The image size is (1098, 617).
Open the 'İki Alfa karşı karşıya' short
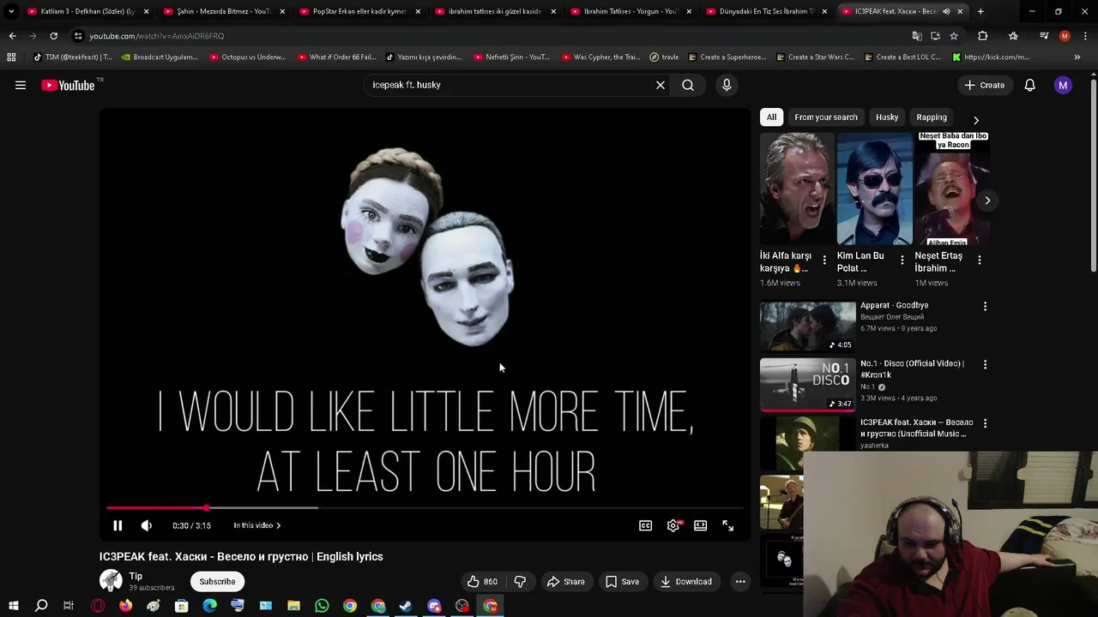(796, 189)
